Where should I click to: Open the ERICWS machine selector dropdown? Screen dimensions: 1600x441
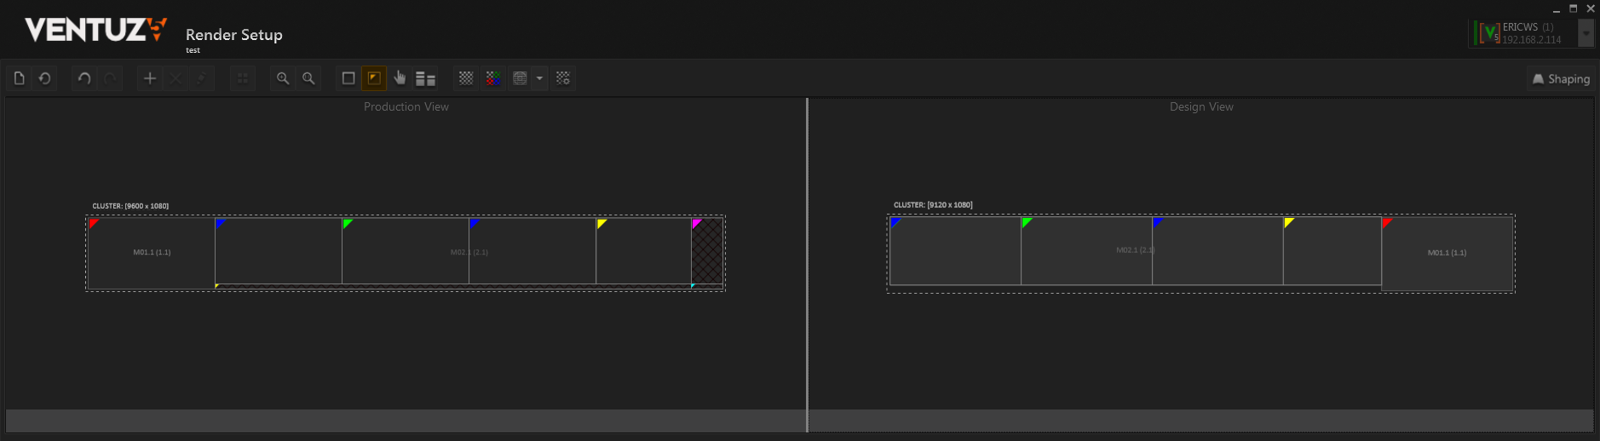click(1586, 33)
